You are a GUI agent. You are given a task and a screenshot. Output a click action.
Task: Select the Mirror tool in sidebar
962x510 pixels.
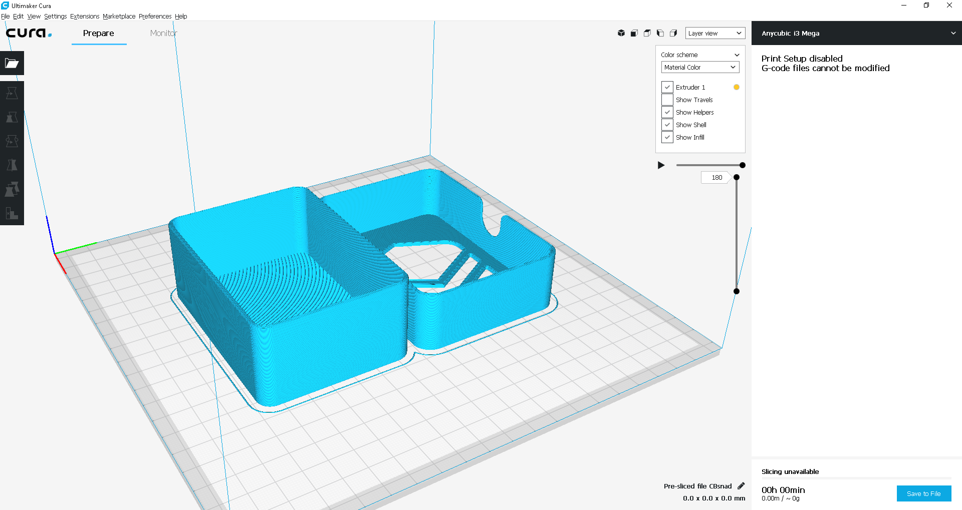(12, 165)
